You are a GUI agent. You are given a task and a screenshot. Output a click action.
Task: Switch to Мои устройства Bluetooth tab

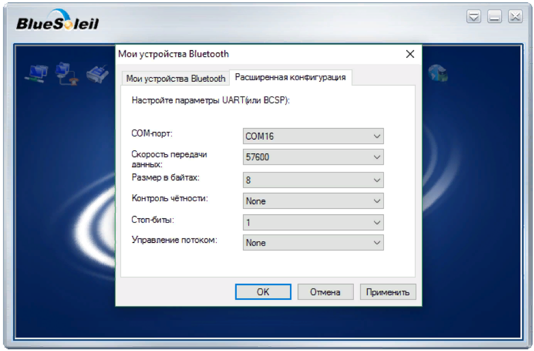click(x=176, y=78)
